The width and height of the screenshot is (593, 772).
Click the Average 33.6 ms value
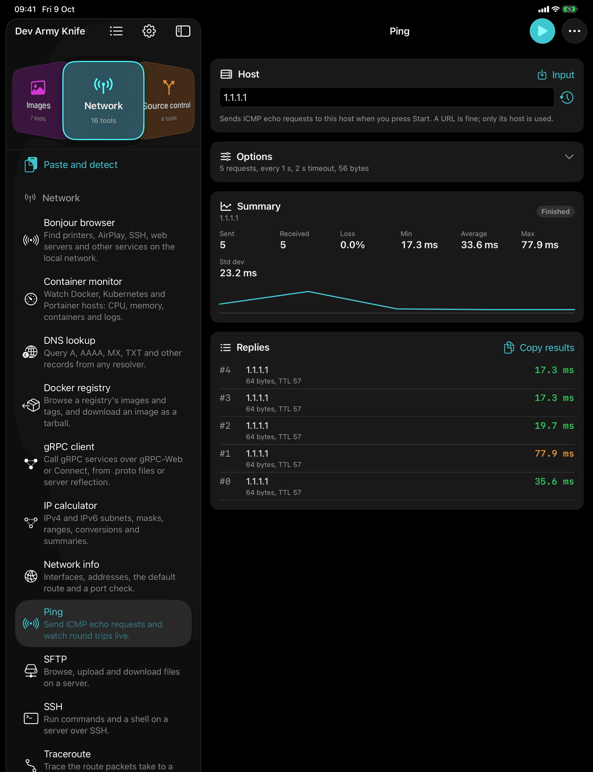point(479,245)
